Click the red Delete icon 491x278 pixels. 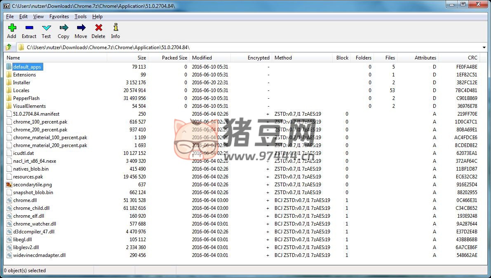[x=98, y=28]
